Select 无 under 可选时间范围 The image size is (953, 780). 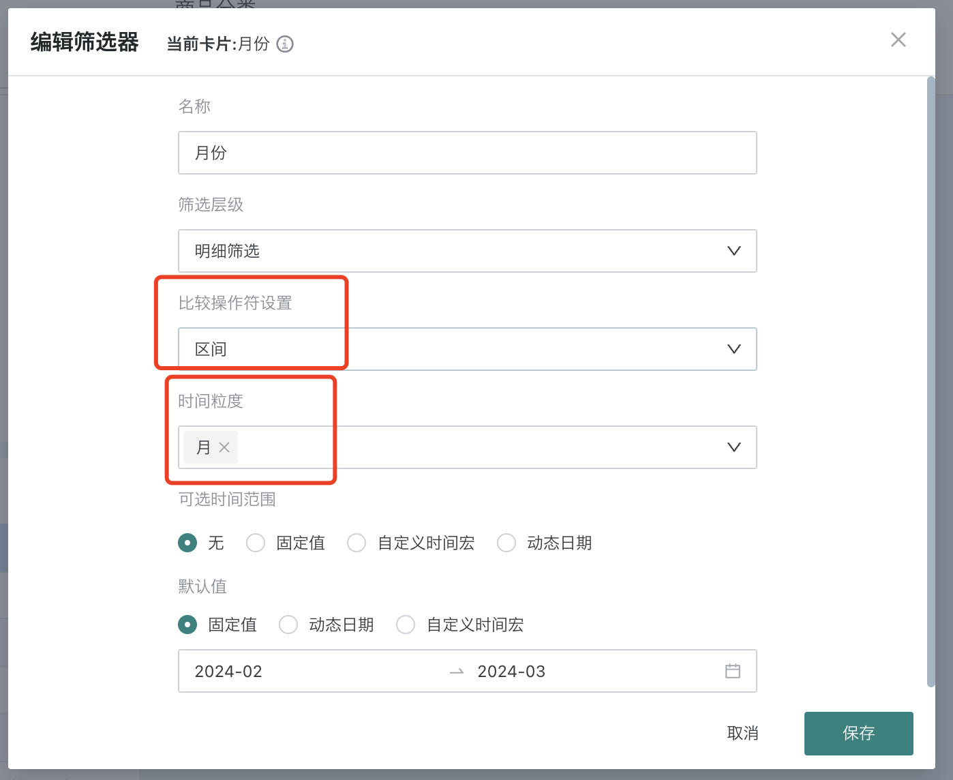(x=187, y=543)
